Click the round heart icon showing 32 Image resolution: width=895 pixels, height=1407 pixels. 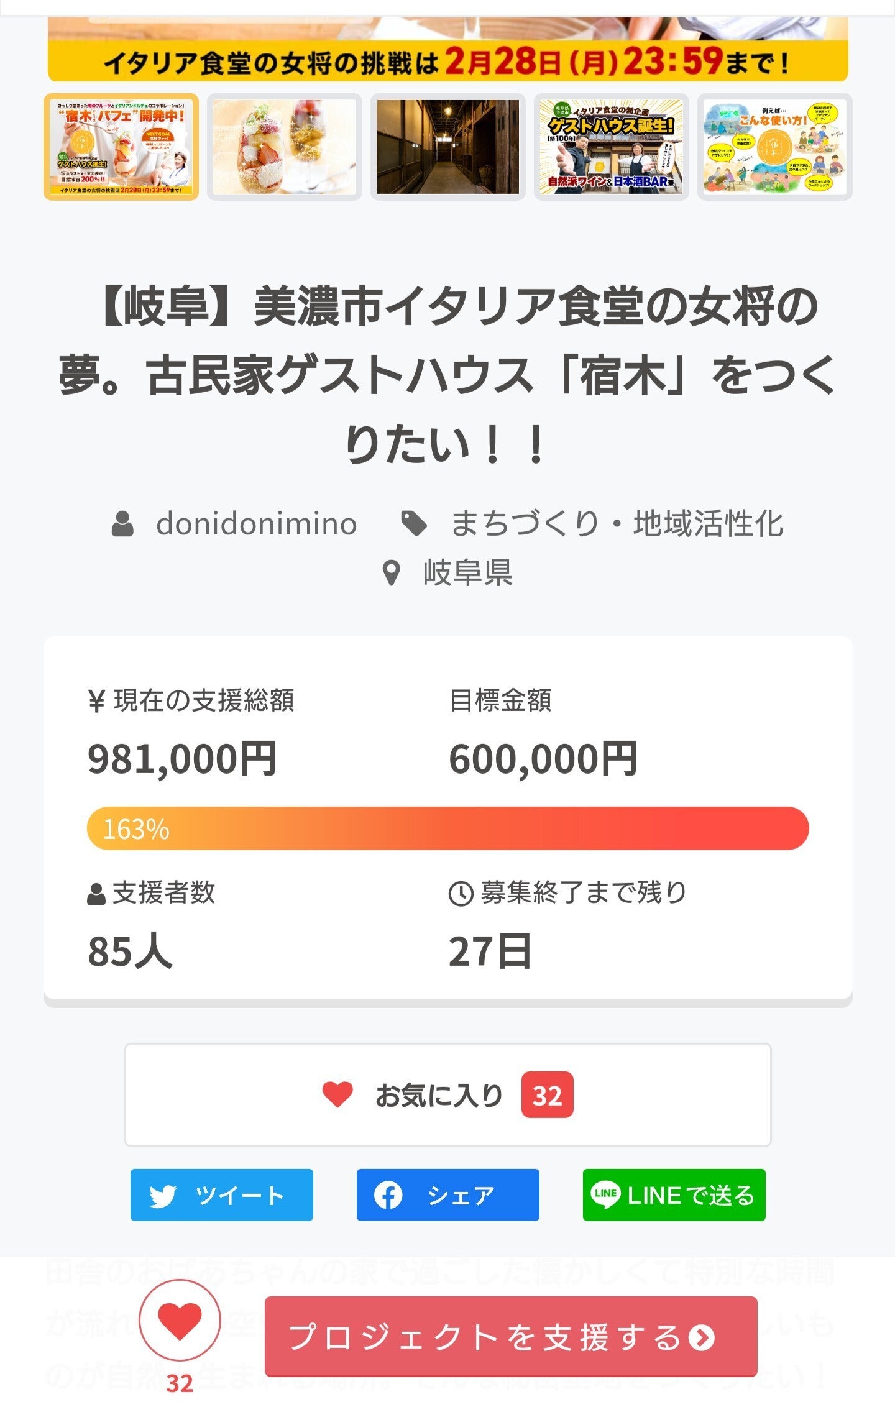click(180, 1321)
